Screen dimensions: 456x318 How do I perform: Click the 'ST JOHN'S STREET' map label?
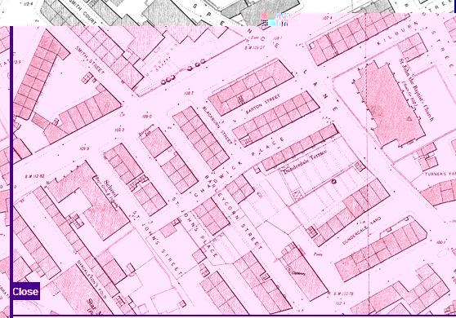158,245
